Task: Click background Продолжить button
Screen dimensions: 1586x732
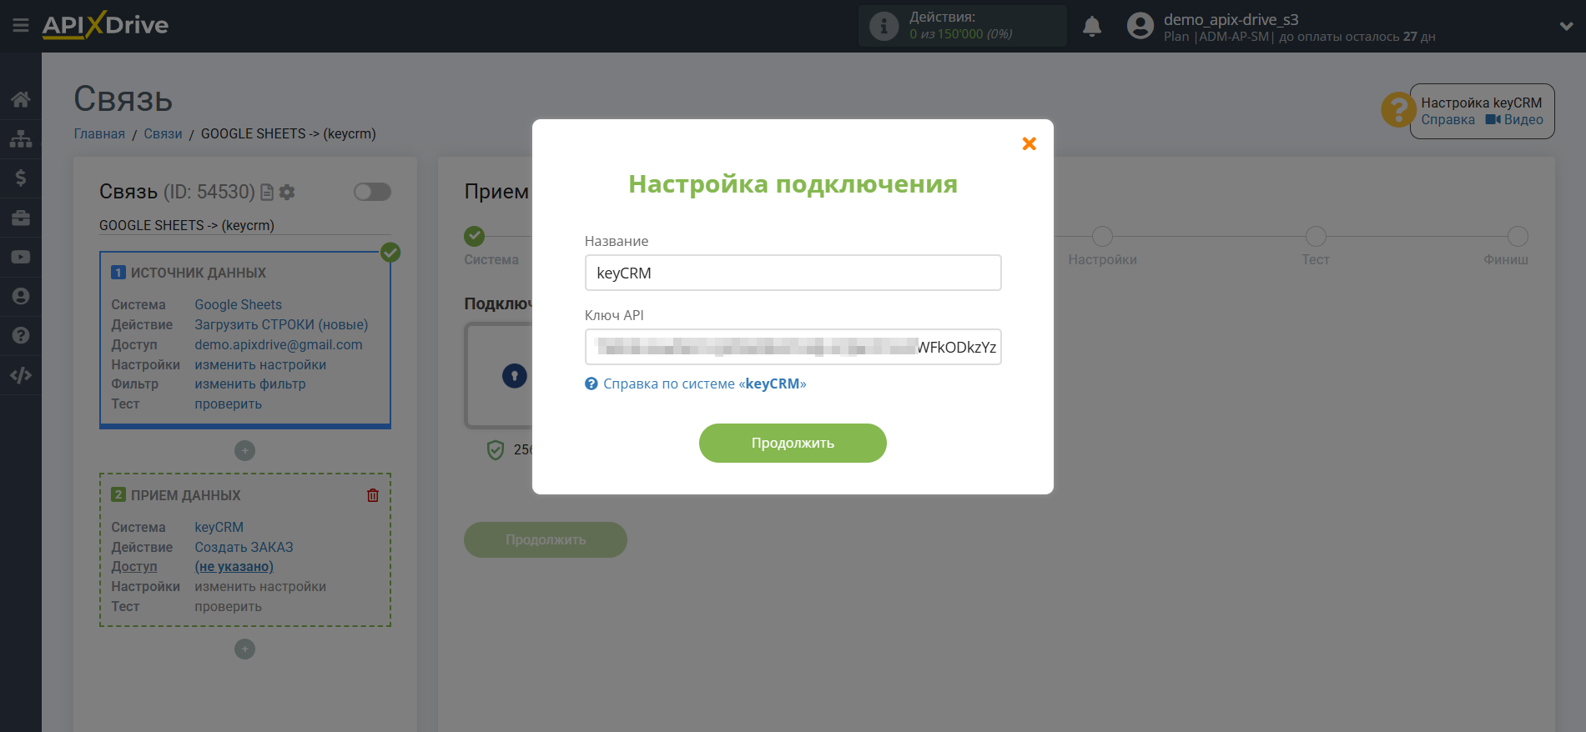Action: point(546,539)
